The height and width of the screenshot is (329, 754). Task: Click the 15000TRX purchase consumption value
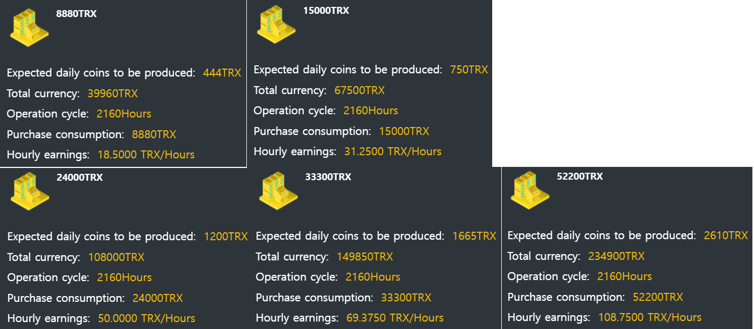(x=404, y=131)
